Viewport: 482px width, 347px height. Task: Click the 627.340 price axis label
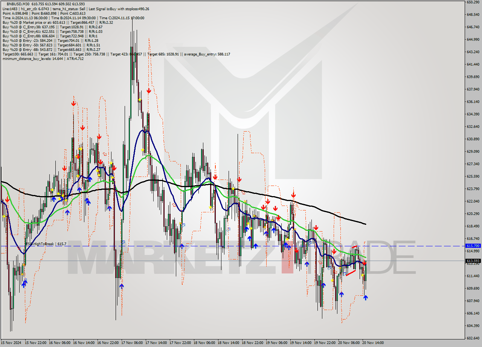tap(473, 164)
